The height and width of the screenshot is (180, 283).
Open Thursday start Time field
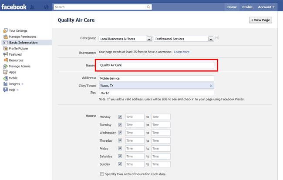[135, 140]
